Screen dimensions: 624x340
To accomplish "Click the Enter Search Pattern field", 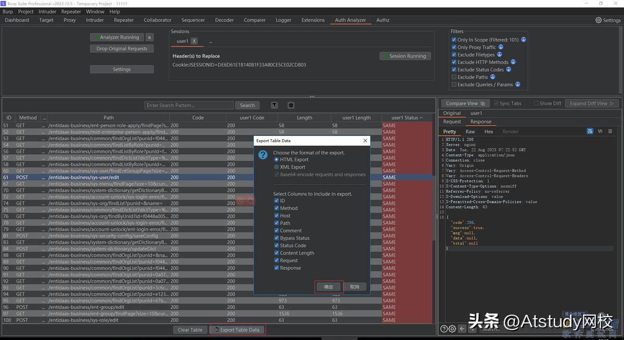I will 189,105.
